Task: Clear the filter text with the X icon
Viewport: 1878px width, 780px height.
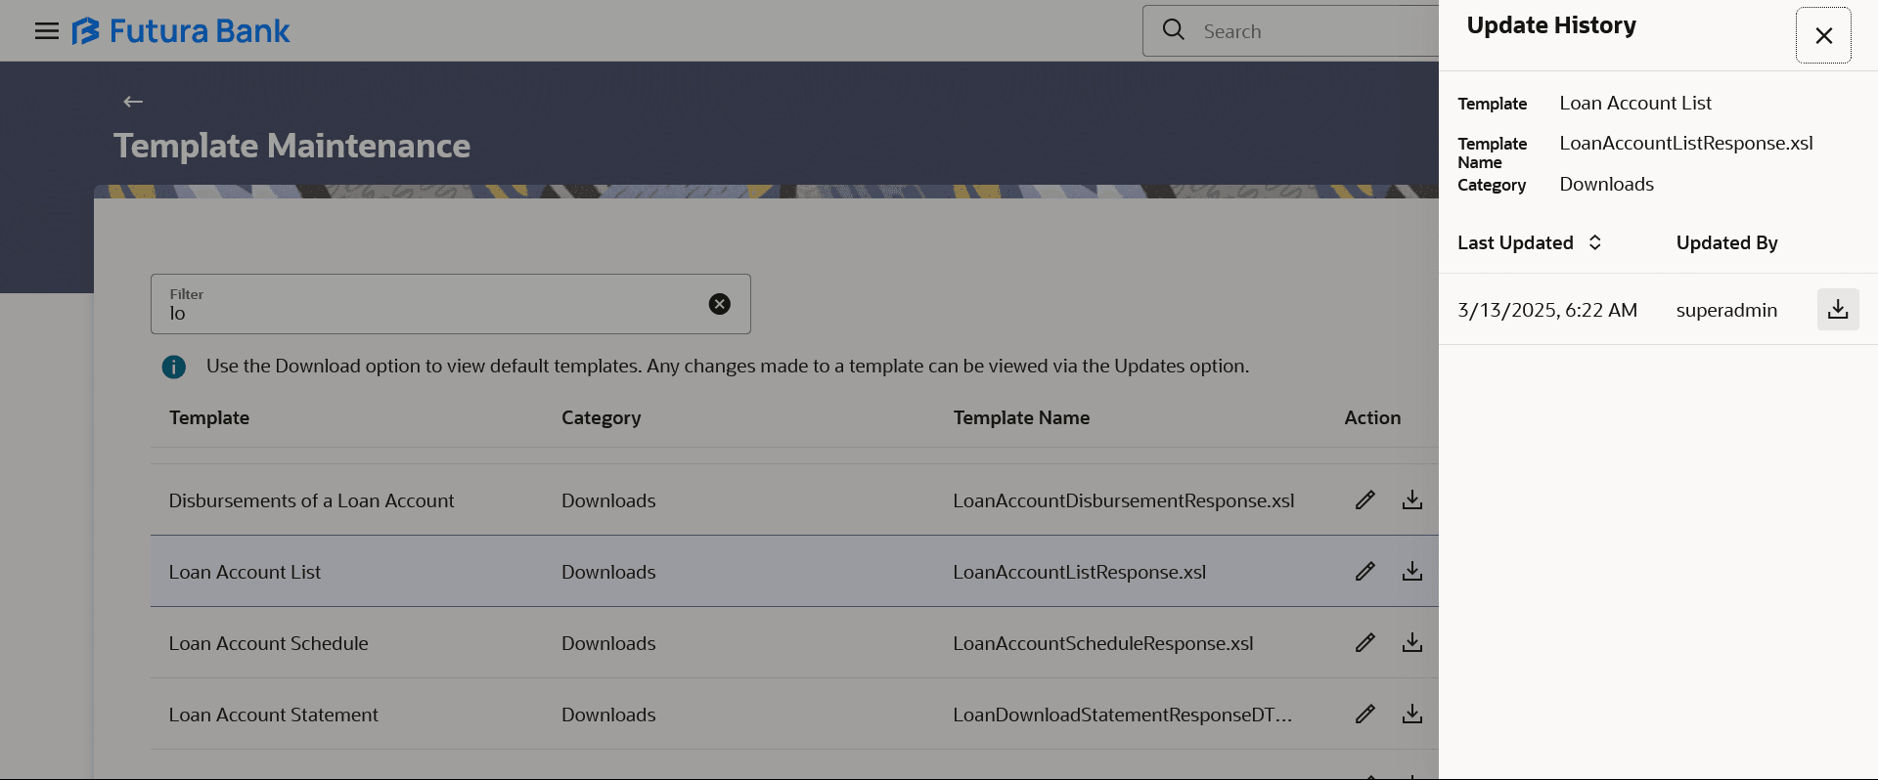Action: click(x=719, y=304)
